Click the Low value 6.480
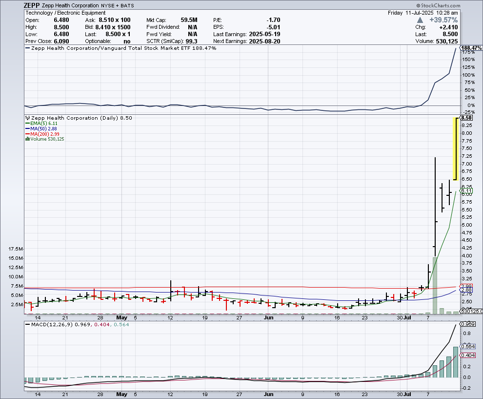The height and width of the screenshot is (399, 483). point(61,34)
